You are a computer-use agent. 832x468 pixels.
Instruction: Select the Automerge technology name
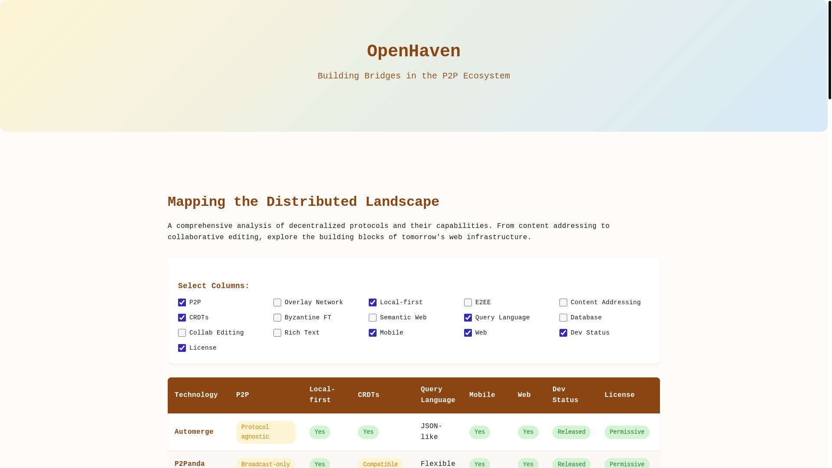pos(194,432)
